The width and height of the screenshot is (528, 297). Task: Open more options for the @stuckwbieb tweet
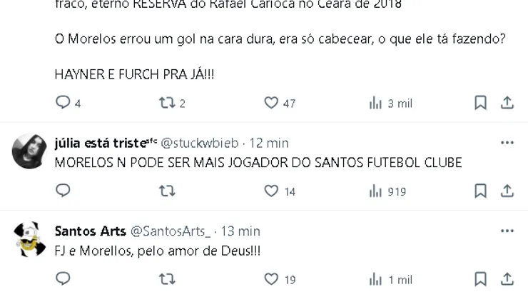[x=507, y=143]
